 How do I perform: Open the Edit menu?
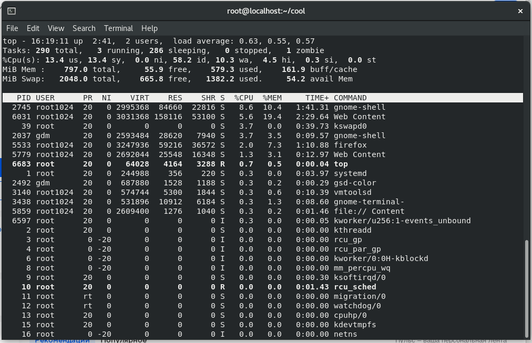pos(33,28)
